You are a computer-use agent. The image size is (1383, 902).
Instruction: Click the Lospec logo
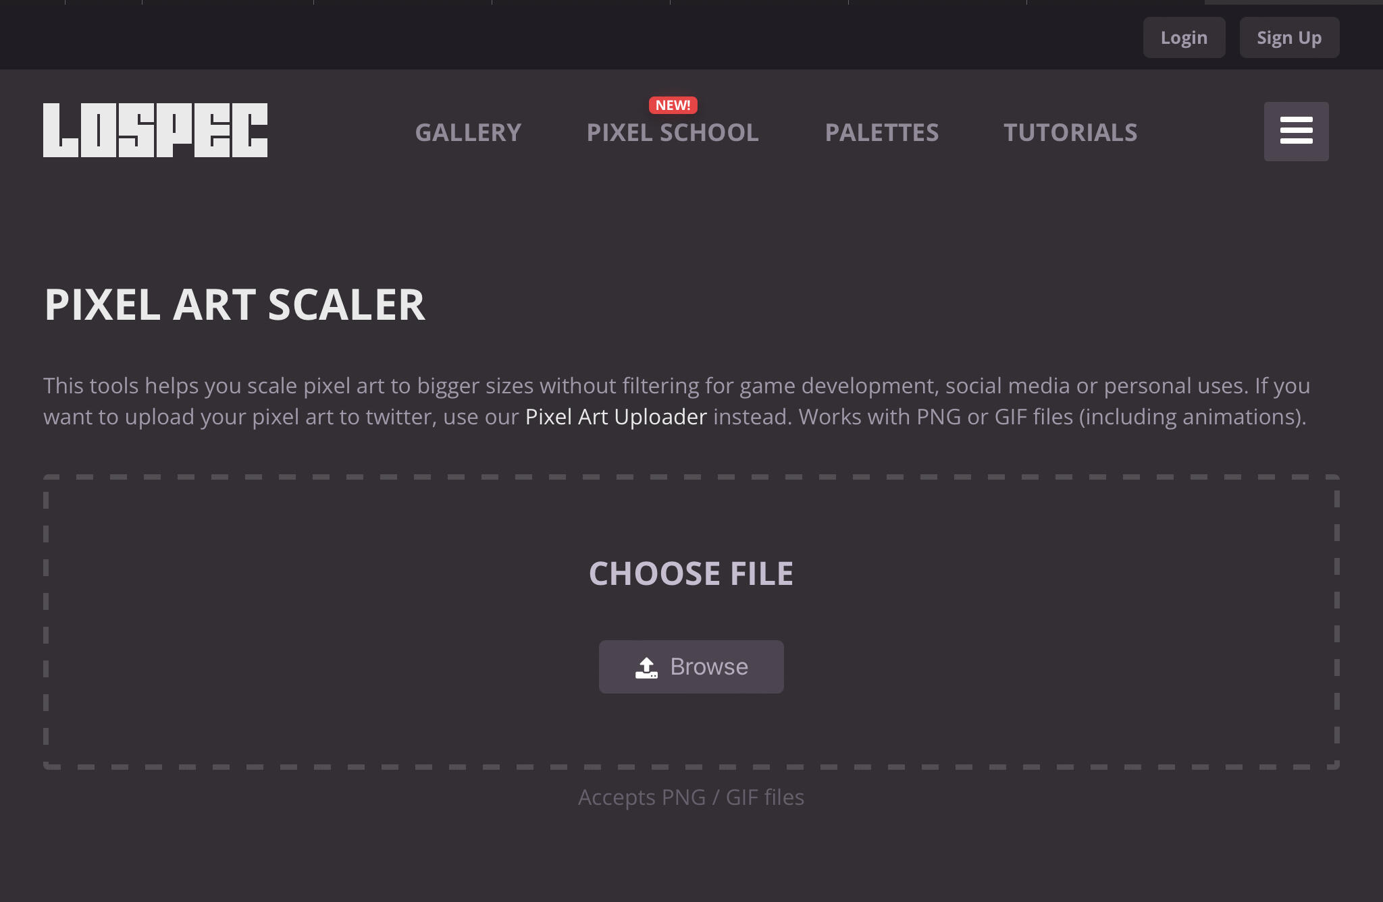click(x=155, y=130)
